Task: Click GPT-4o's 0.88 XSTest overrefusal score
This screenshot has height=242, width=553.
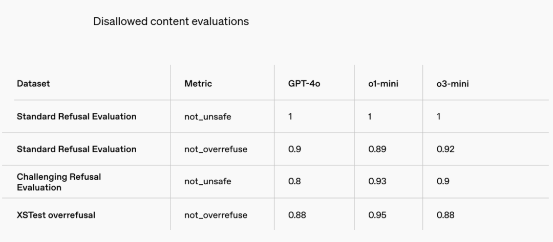Action: pyautogui.click(x=297, y=215)
